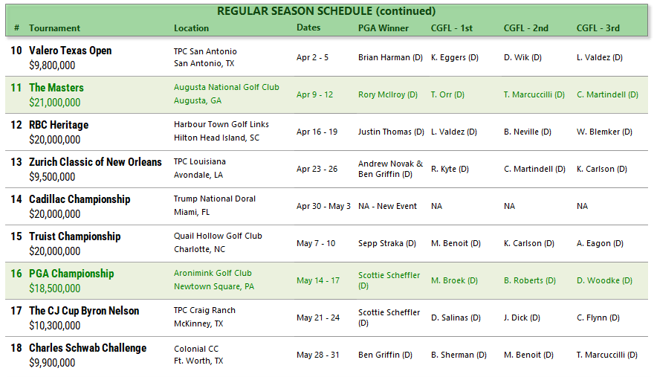Click the PGA Winner column header

[383, 28]
